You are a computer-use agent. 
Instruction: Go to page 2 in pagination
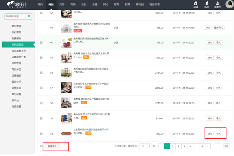click(173, 146)
